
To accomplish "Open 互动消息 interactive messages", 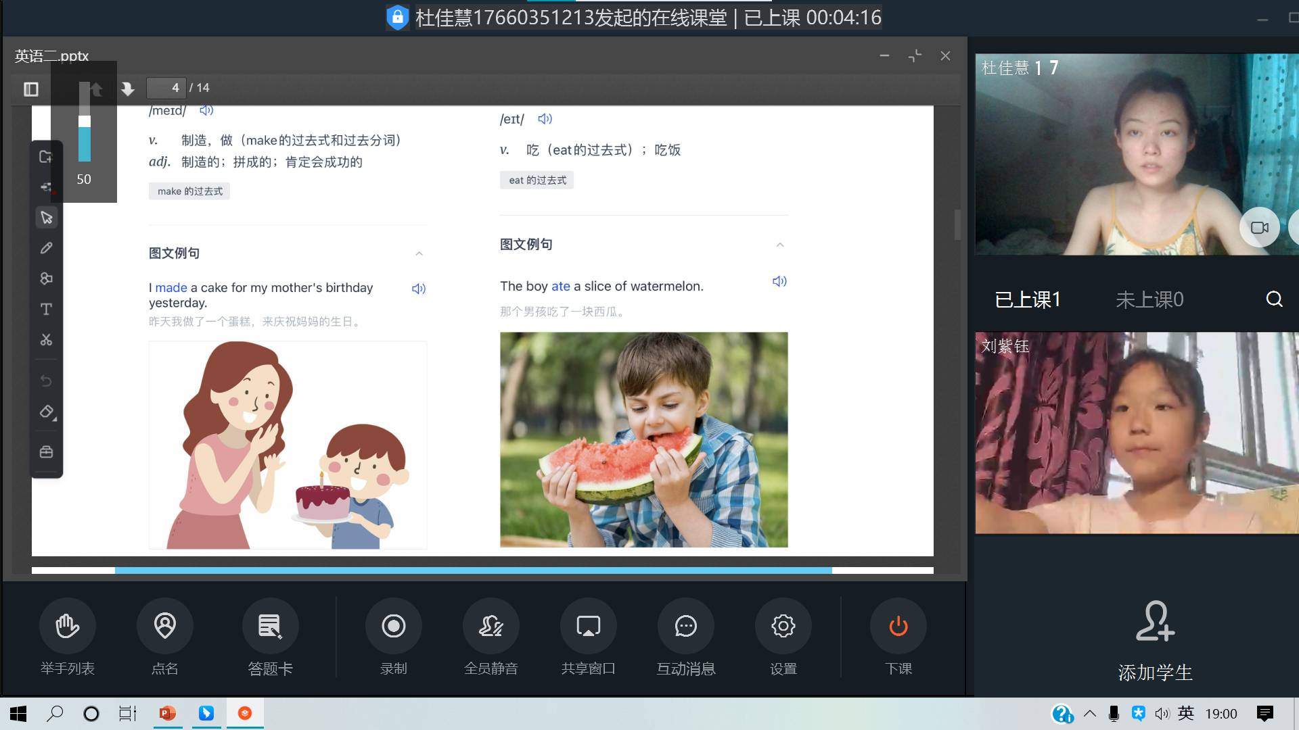I will click(x=686, y=637).
